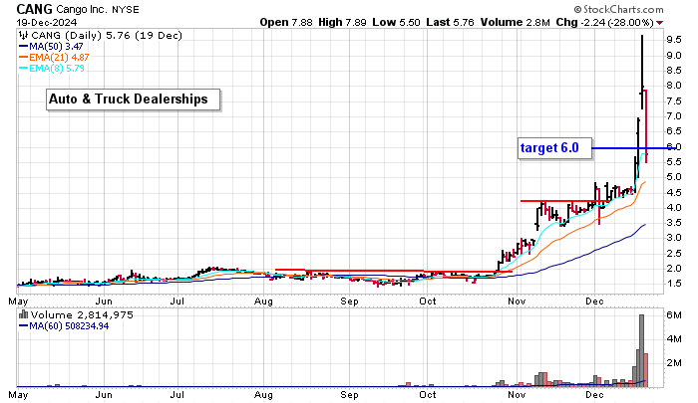Click the Chg -2.24 (-28.00%) value
The image size is (698, 403).
coord(604,22)
